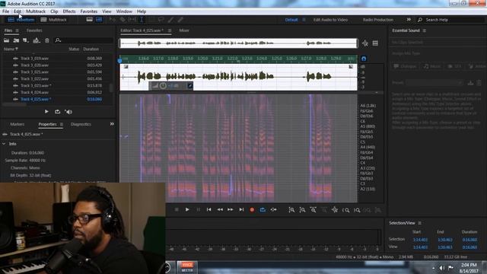Expand the workspace overflow chevrons
This screenshot has height=274, width=487.
point(409,20)
